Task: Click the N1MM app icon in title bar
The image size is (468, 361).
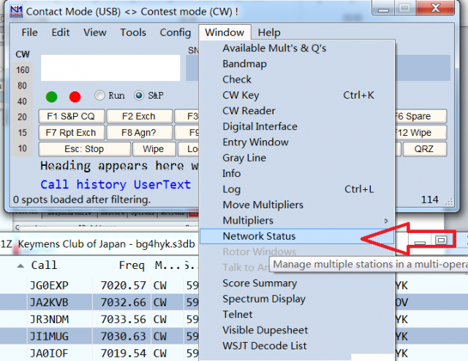Action: (16, 12)
